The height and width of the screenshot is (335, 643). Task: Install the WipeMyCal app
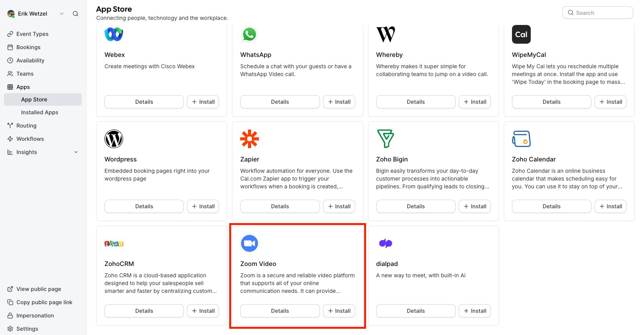[x=611, y=102]
